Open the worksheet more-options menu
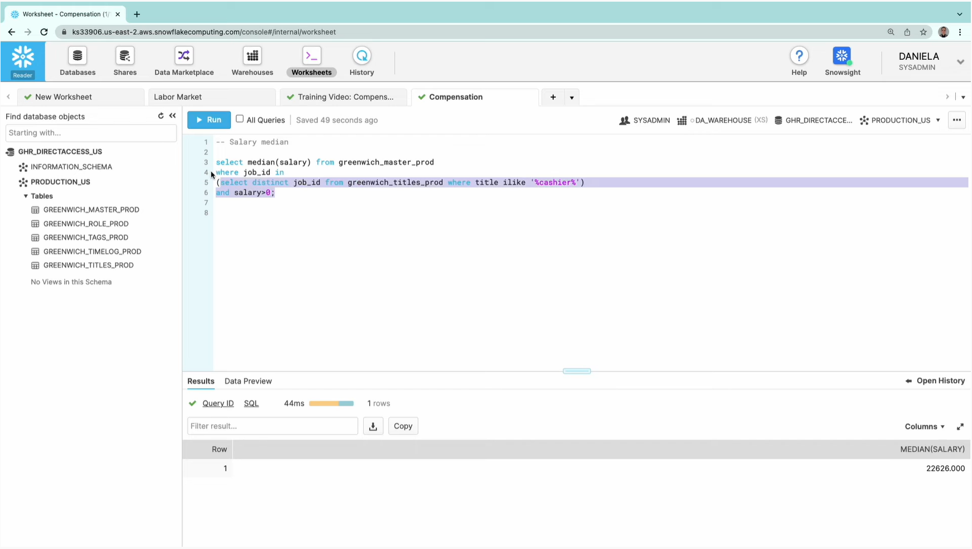This screenshot has width=972, height=549. pyautogui.click(x=957, y=120)
